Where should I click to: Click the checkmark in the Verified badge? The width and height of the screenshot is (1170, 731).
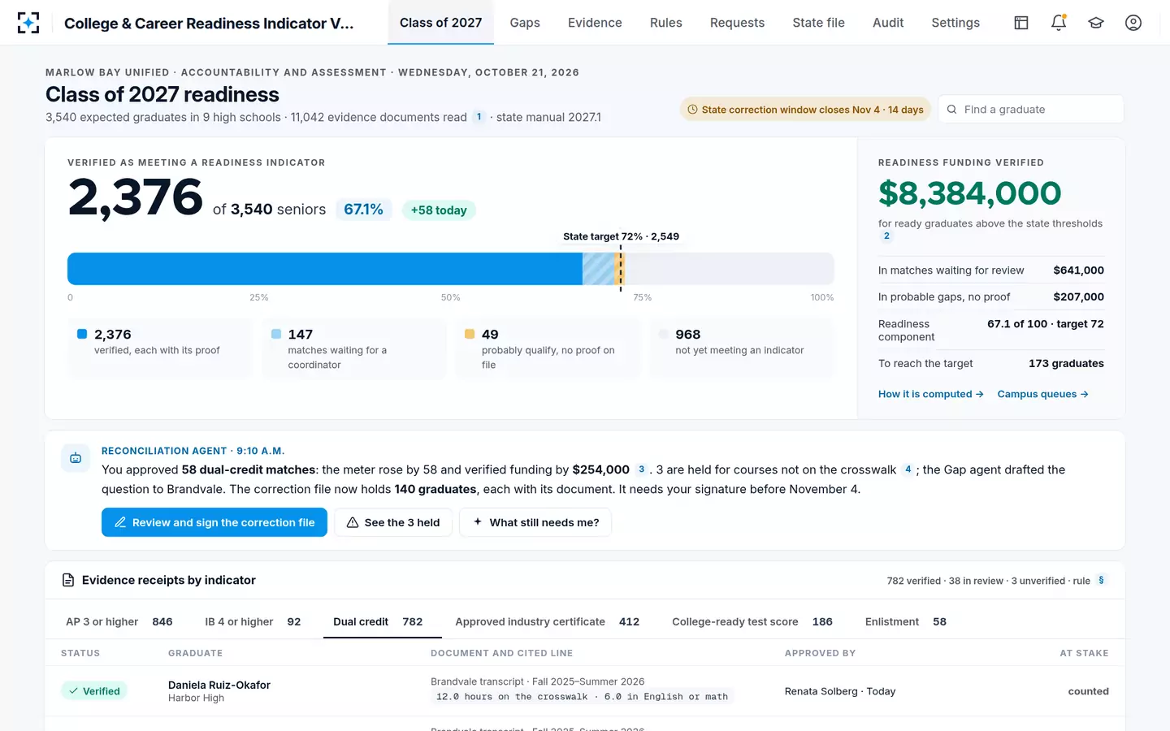click(x=74, y=691)
